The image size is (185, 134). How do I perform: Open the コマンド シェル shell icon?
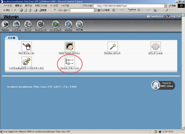[156, 46]
